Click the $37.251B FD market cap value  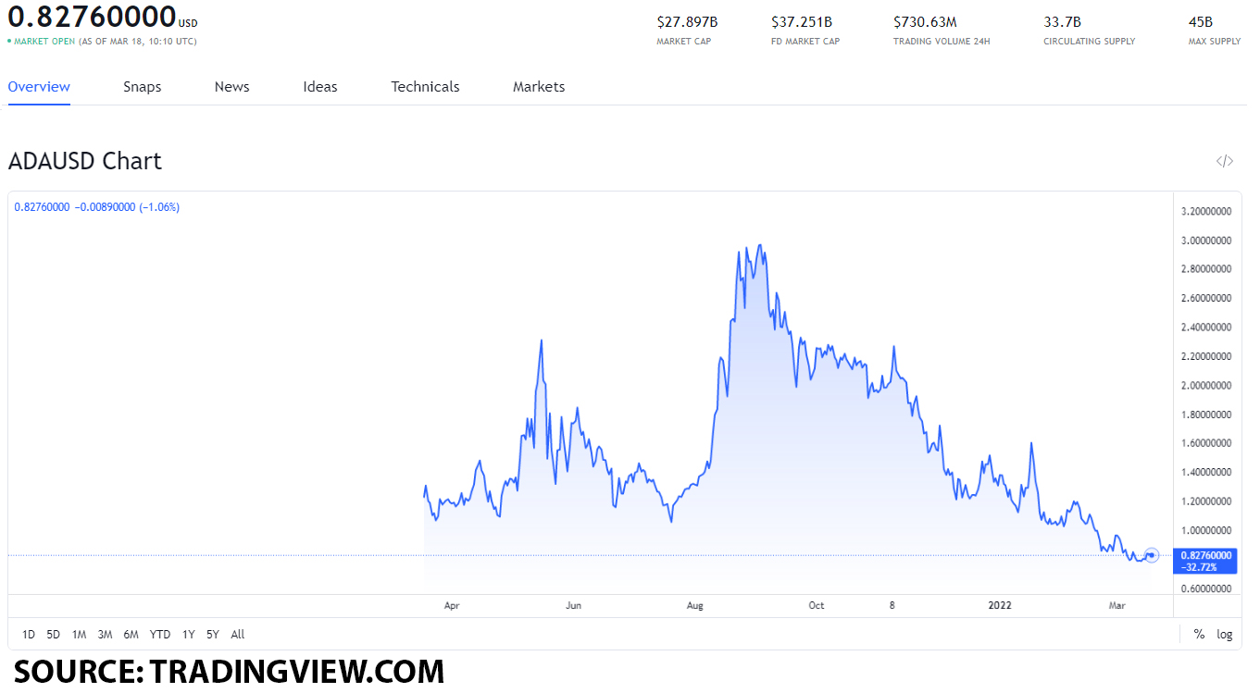[802, 21]
